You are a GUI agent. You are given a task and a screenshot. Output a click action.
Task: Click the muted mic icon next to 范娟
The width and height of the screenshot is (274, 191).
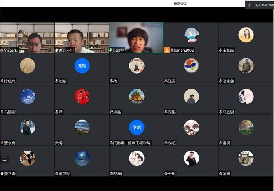pyautogui.click(x=220, y=173)
